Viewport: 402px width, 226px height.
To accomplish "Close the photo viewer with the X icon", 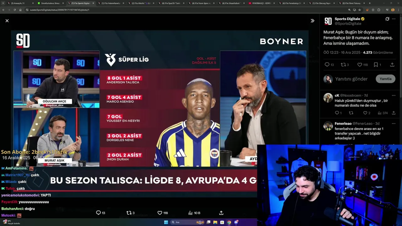I will point(7,21).
